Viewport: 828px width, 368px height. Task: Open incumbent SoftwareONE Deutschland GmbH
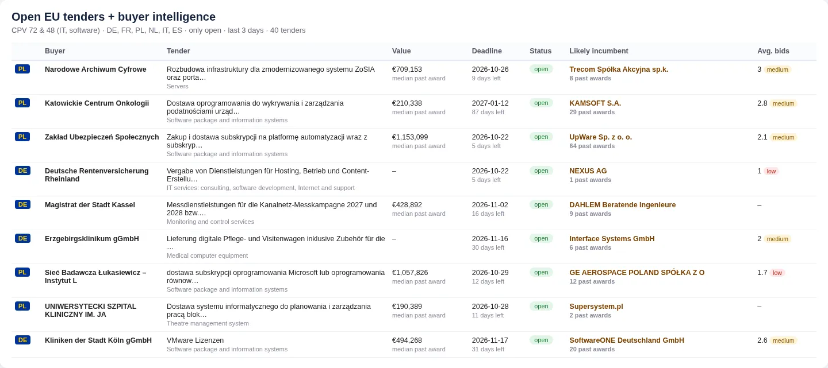point(627,340)
